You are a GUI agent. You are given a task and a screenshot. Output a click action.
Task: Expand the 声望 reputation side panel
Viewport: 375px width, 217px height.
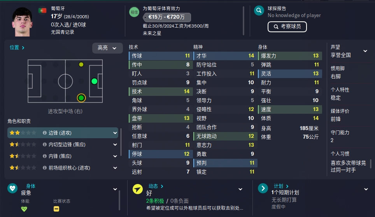tap(365, 51)
